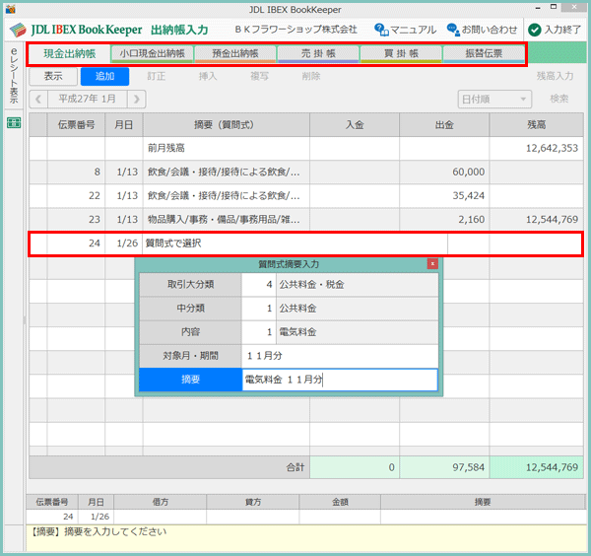The image size is (591, 556).
Task: Click the 内容 number field
Action: click(x=258, y=332)
